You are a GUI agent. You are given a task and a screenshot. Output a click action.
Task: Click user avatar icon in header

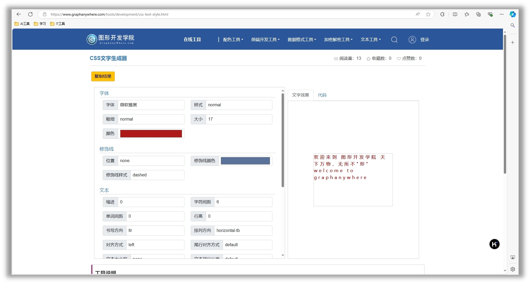412,40
